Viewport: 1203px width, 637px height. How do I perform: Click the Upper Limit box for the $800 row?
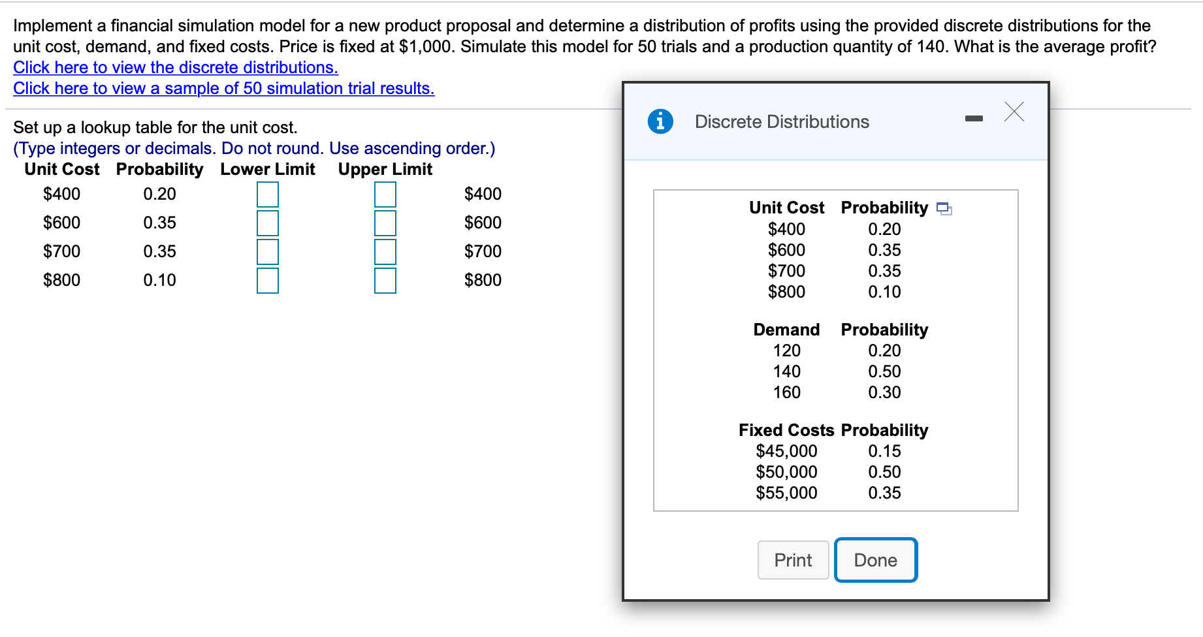(385, 282)
